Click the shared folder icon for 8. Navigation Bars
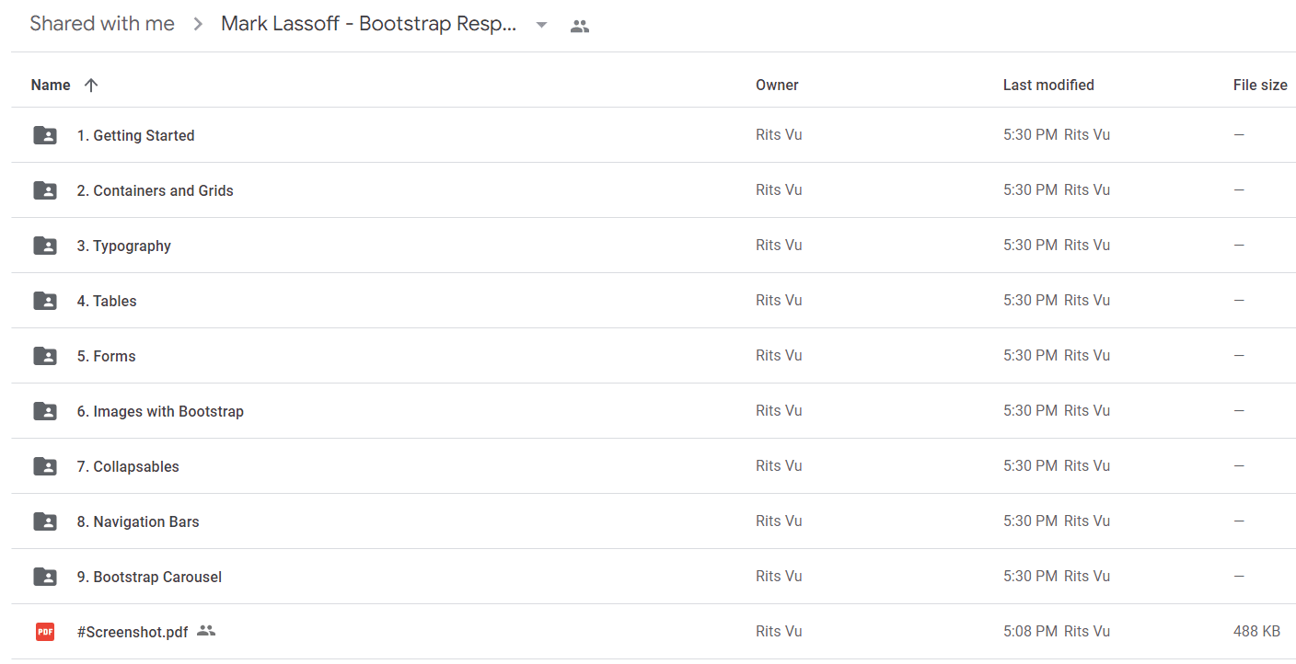The height and width of the screenshot is (664, 1296). [45, 521]
